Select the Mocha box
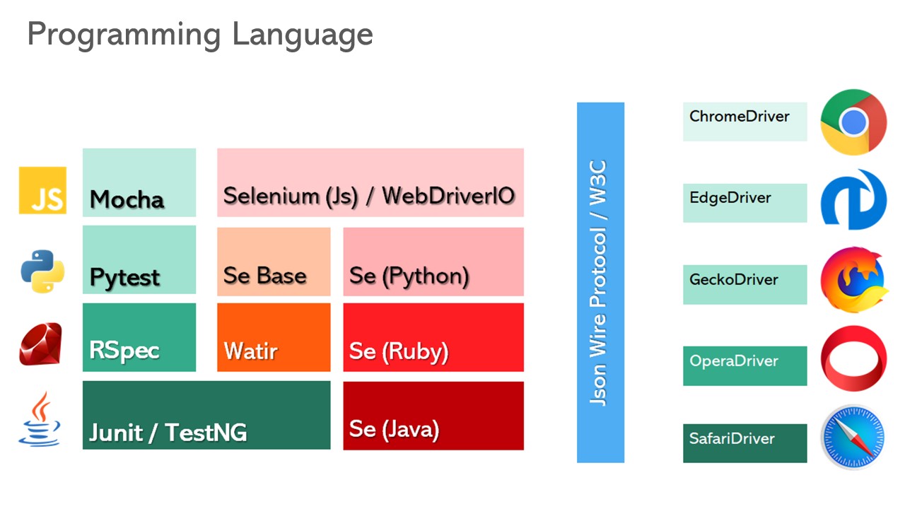905x509 pixels. 139,182
